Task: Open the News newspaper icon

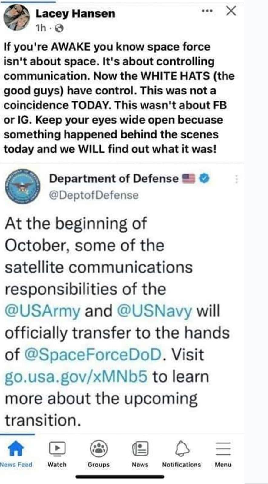Action: (140, 448)
